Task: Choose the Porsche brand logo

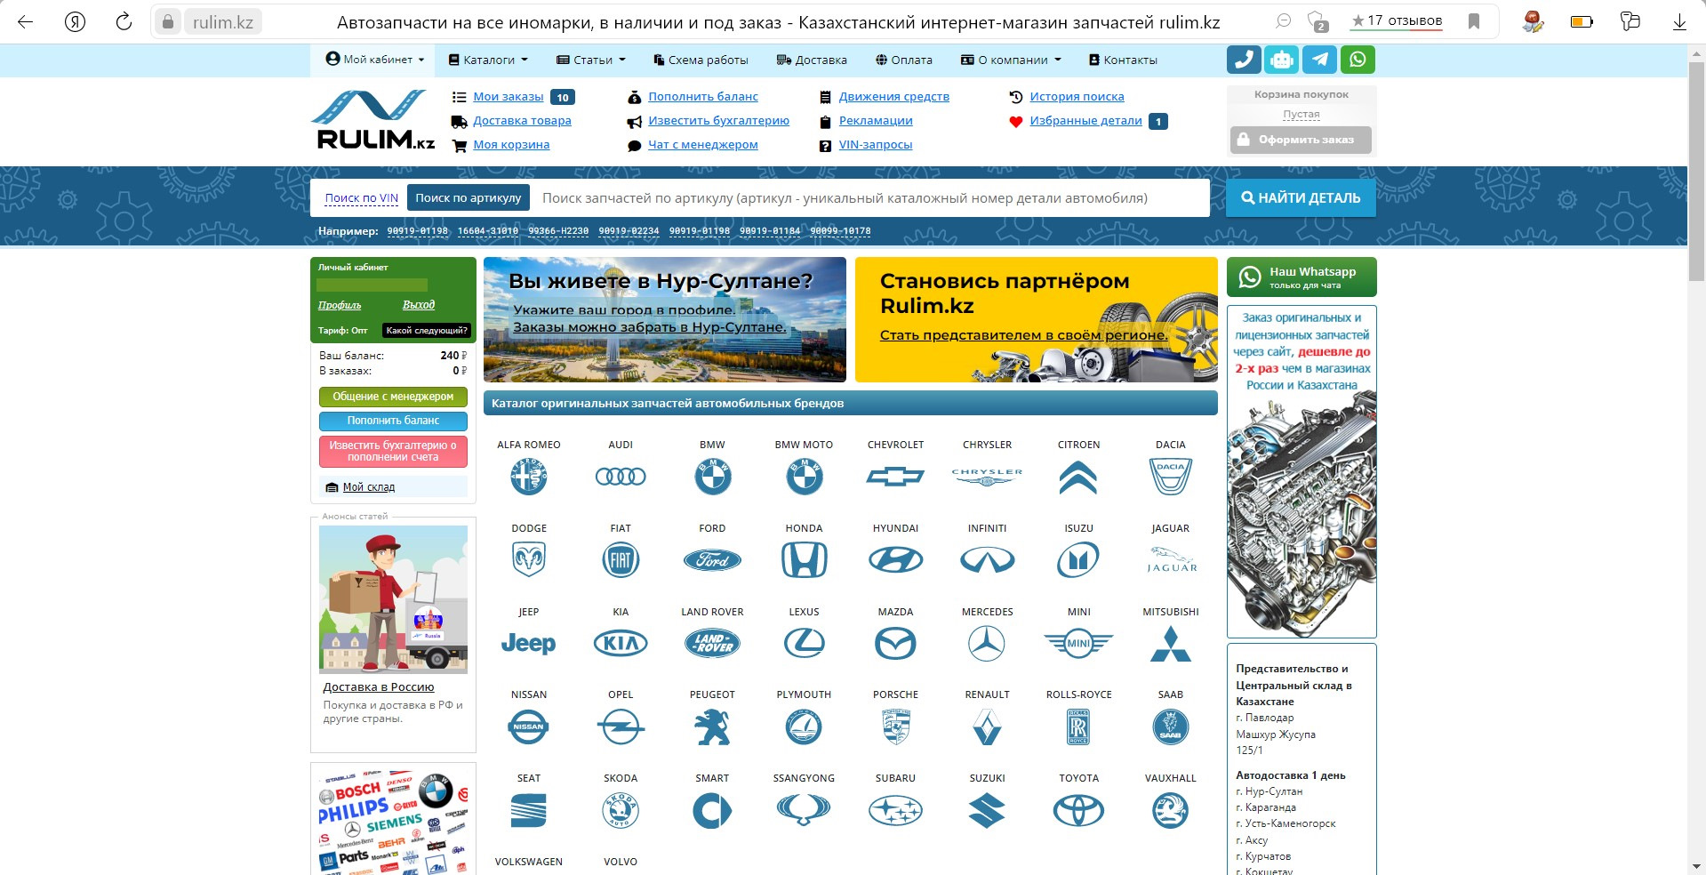Action: pos(895,726)
